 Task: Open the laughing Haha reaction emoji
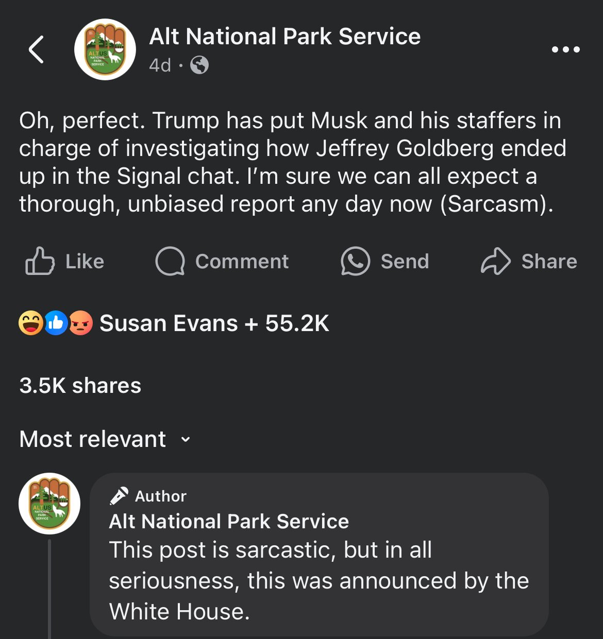coord(30,323)
